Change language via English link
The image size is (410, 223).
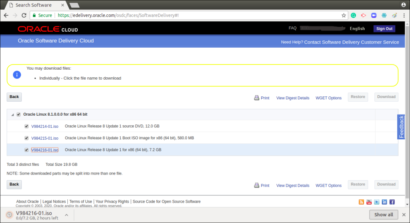point(357,29)
